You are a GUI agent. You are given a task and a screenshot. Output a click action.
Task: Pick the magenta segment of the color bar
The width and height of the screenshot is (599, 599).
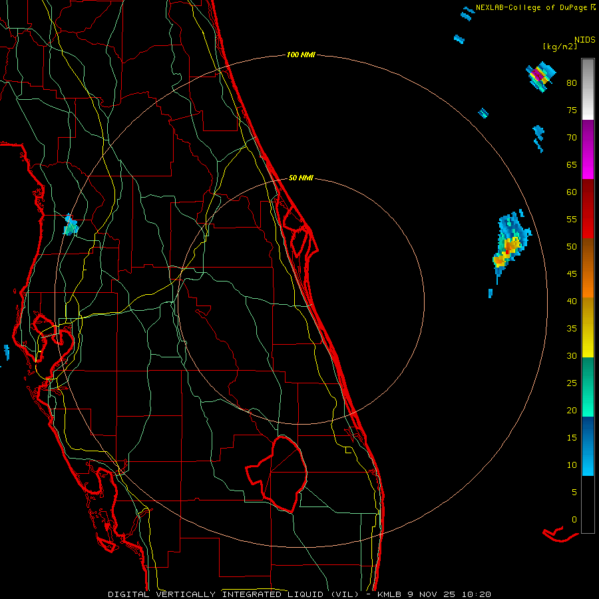tap(588, 149)
